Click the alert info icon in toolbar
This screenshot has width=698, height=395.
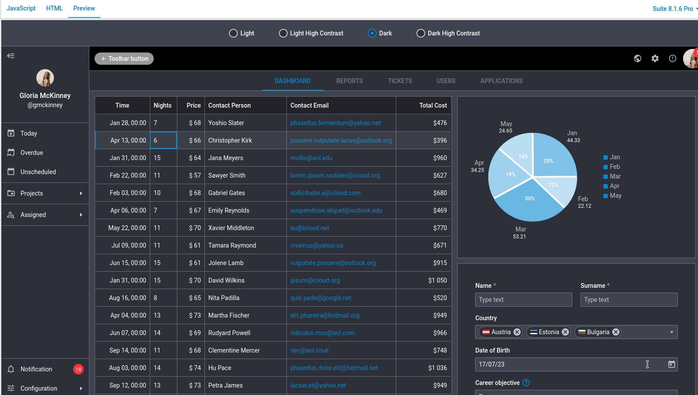tap(673, 59)
